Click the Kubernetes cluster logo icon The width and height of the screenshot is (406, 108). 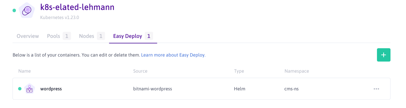[x=27, y=10]
